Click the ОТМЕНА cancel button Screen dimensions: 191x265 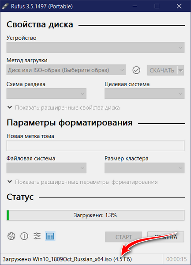coord(165,237)
